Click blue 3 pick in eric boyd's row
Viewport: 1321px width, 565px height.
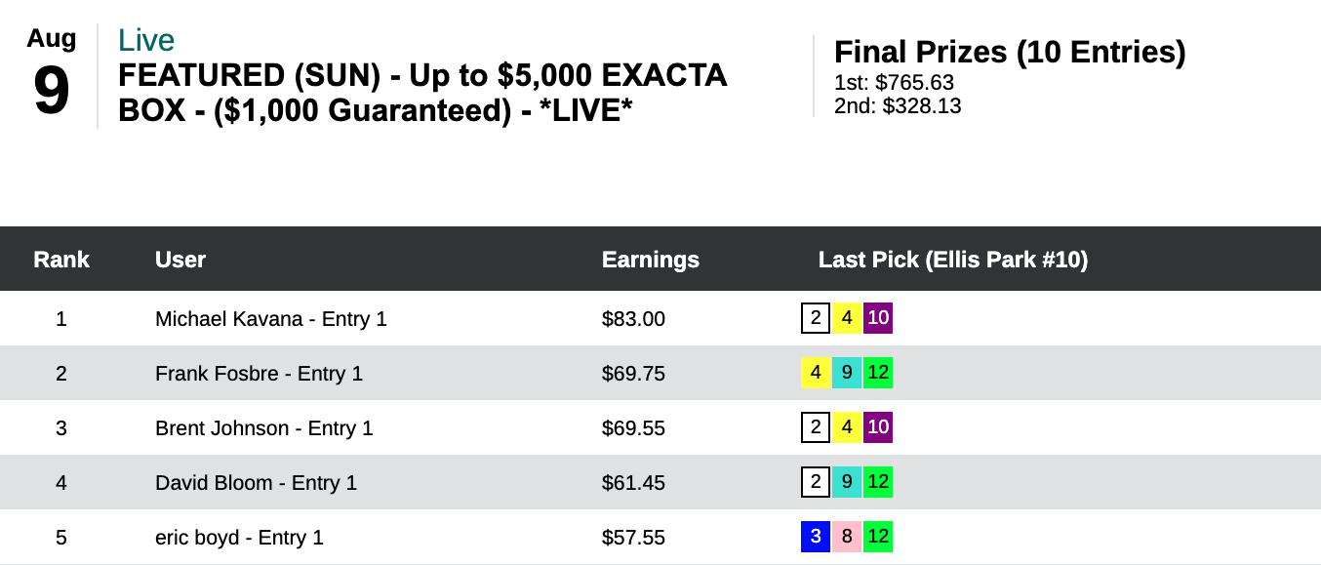[816, 537]
